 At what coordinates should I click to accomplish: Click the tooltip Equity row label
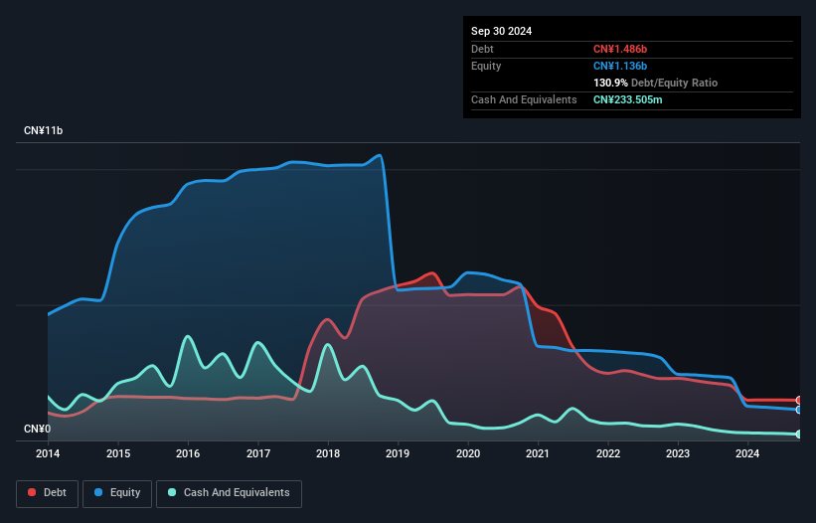click(x=486, y=66)
